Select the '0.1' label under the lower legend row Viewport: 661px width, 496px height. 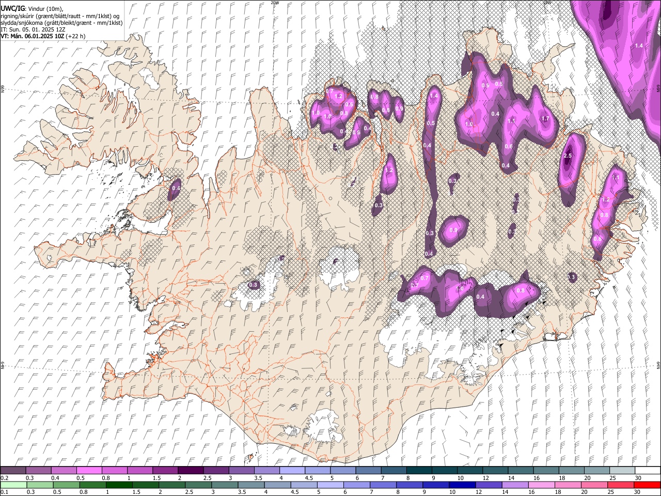(x=4, y=492)
